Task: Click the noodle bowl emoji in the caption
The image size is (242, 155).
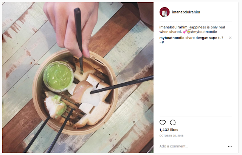Action: (189, 32)
